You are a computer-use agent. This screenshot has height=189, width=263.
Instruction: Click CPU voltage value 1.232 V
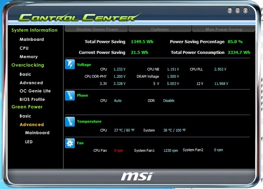click(120, 69)
